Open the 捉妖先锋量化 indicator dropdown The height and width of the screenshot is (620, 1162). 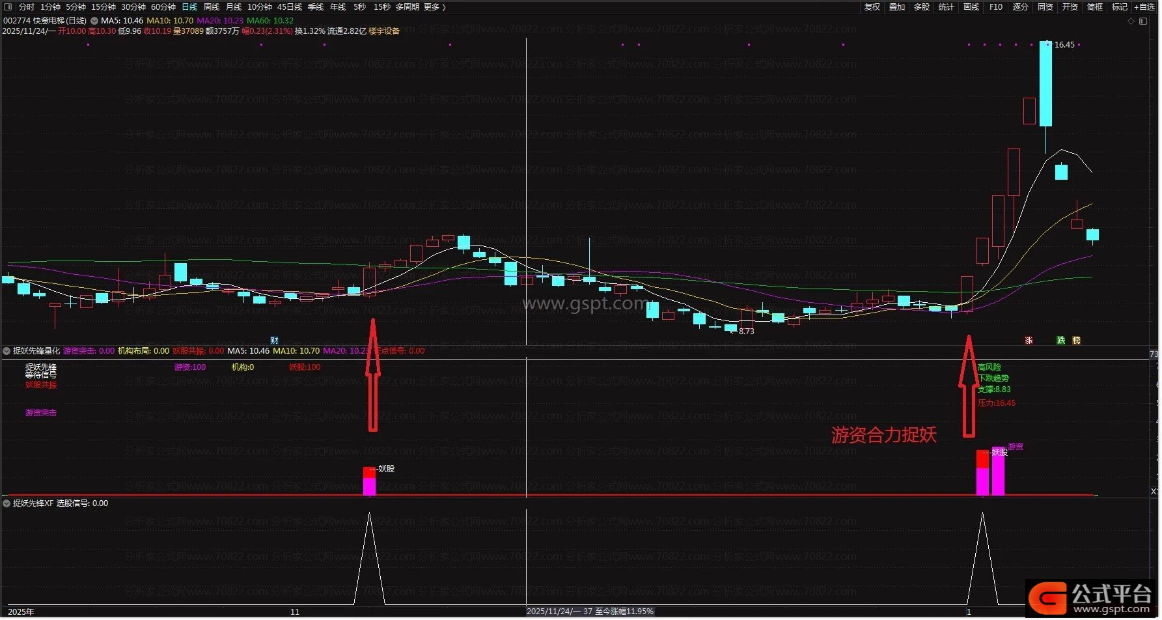(7, 351)
